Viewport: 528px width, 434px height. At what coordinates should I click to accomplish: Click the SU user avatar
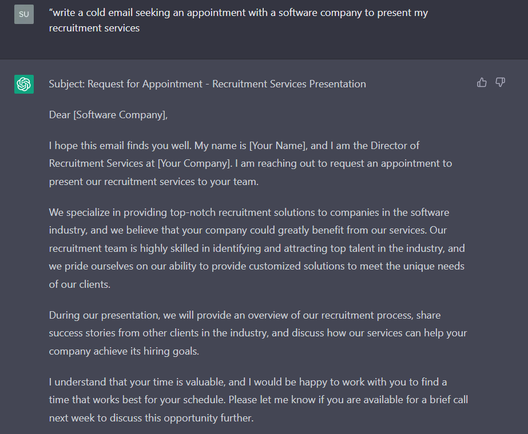24,14
